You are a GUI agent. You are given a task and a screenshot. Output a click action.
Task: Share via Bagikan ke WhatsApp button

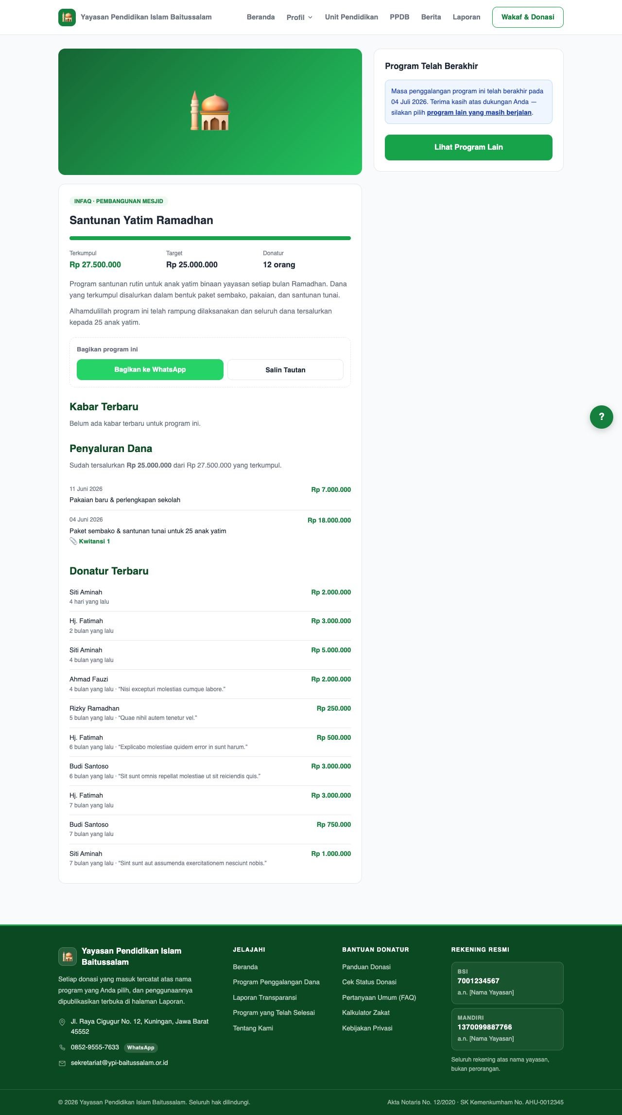click(150, 369)
